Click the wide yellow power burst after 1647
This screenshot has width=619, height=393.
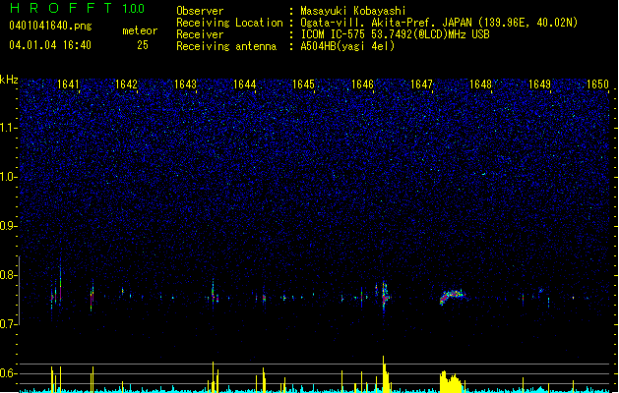(451, 381)
